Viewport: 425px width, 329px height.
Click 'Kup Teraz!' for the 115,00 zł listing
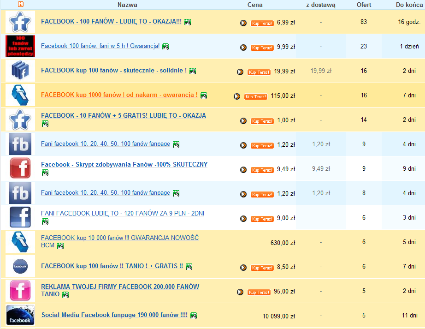tap(255, 96)
